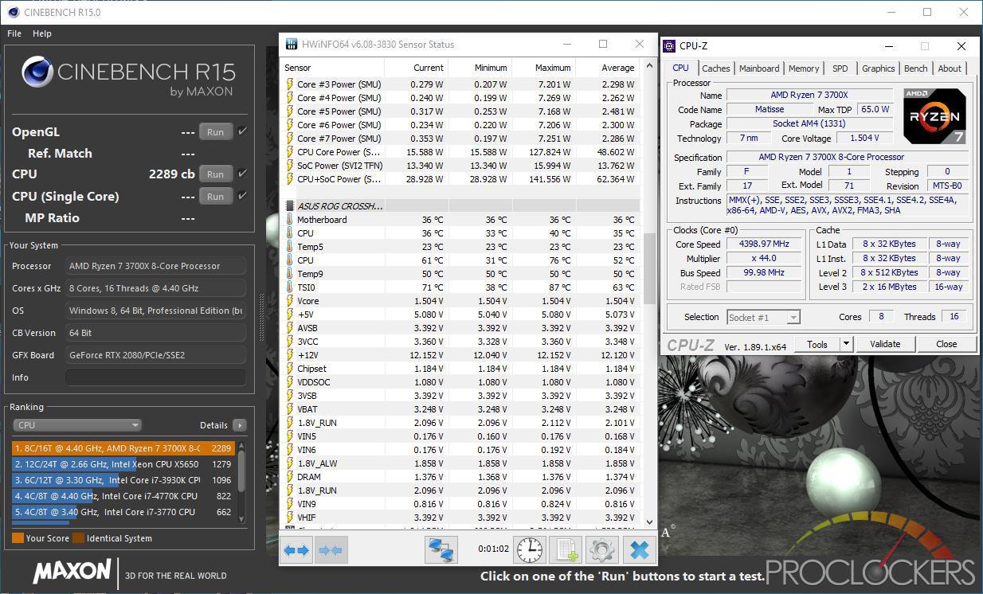Switch to the Bench tab in CPU-Z

[916, 68]
